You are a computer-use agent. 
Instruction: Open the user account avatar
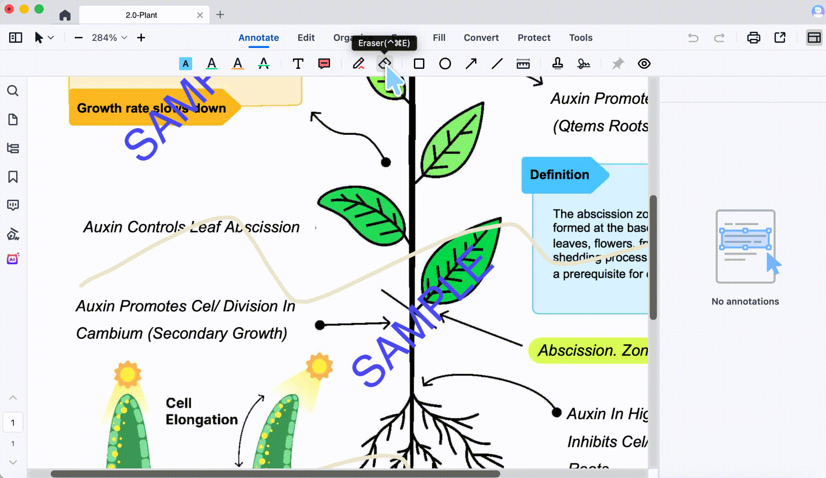818,11
